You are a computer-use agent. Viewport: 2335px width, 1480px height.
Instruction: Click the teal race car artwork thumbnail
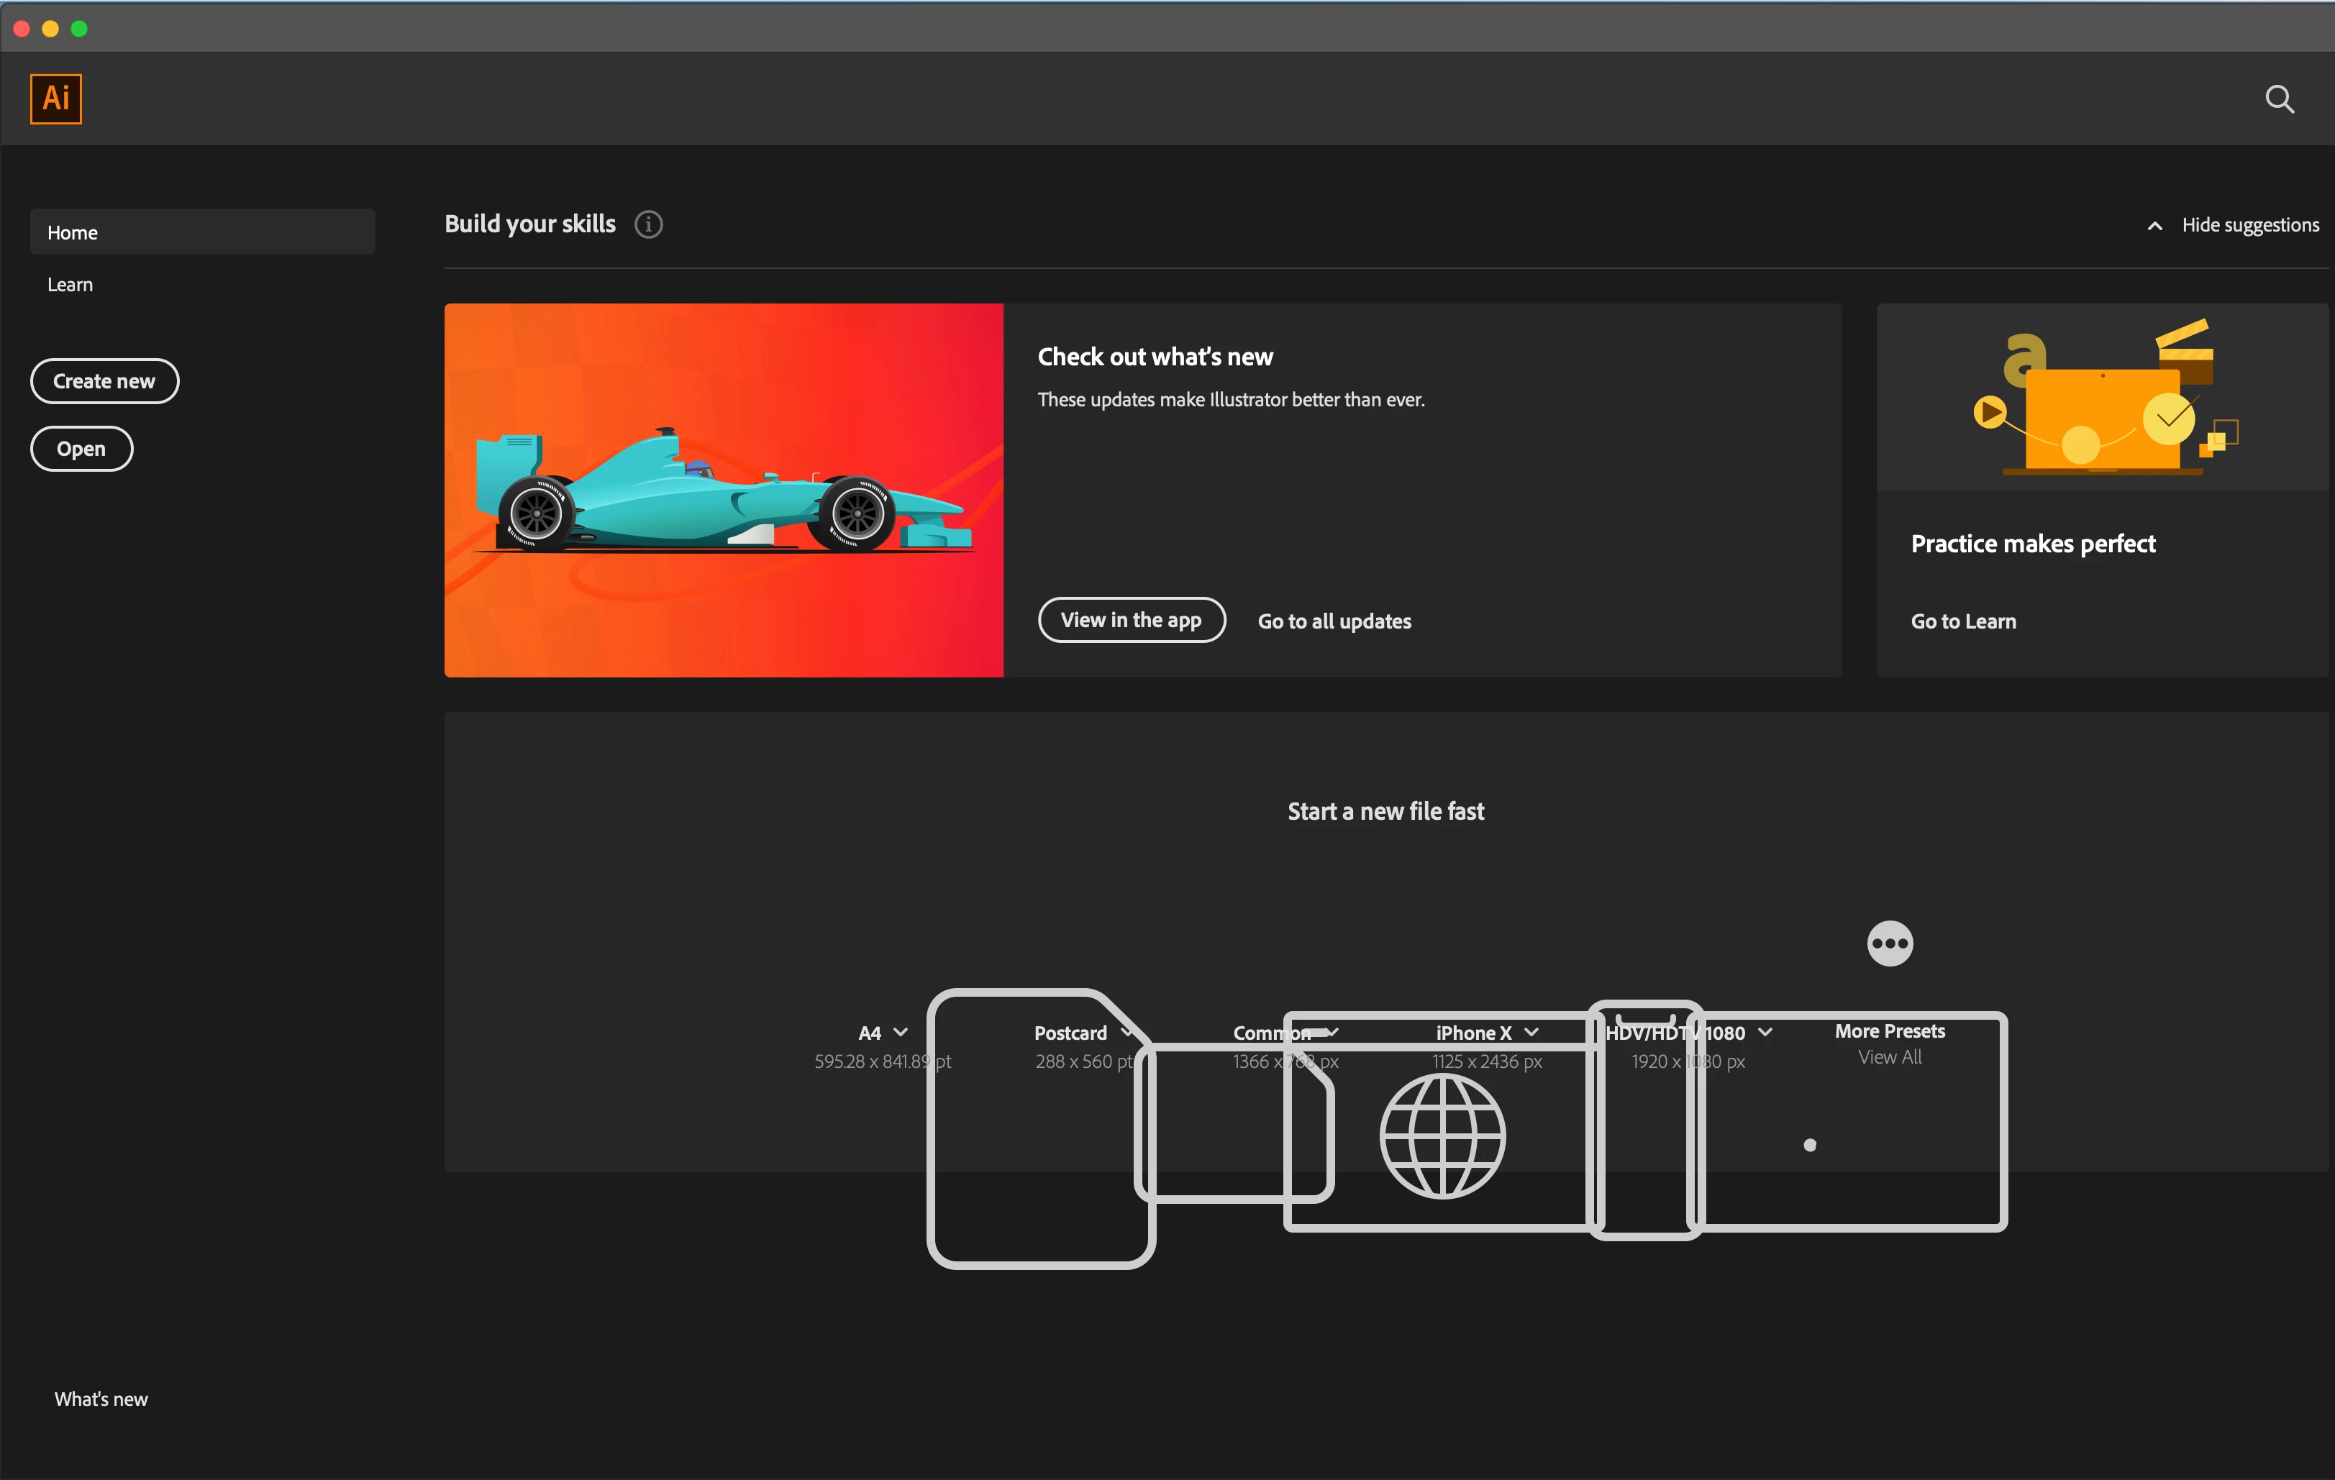click(x=724, y=490)
